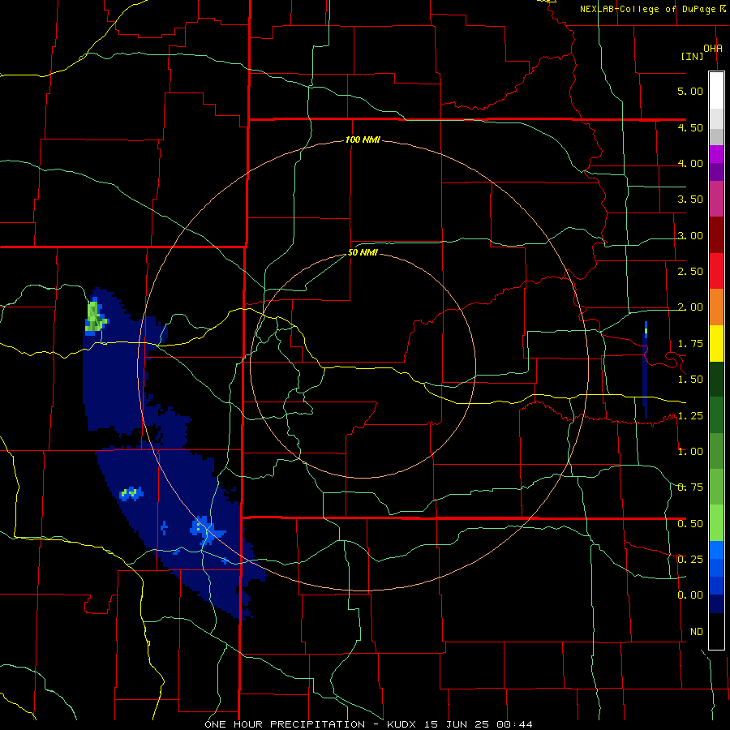Pick the yellow legend swatch
Image resolution: width=730 pixels, height=730 pixels.
pos(716,344)
